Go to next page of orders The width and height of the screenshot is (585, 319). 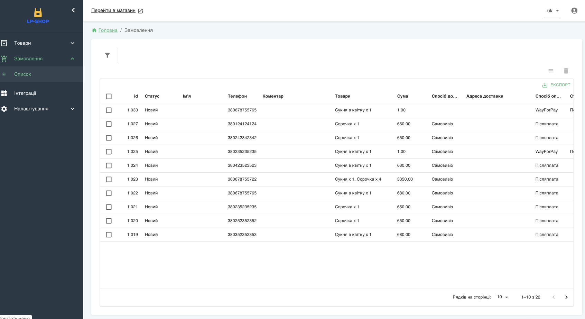pyautogui.click(x=566, y=297)
